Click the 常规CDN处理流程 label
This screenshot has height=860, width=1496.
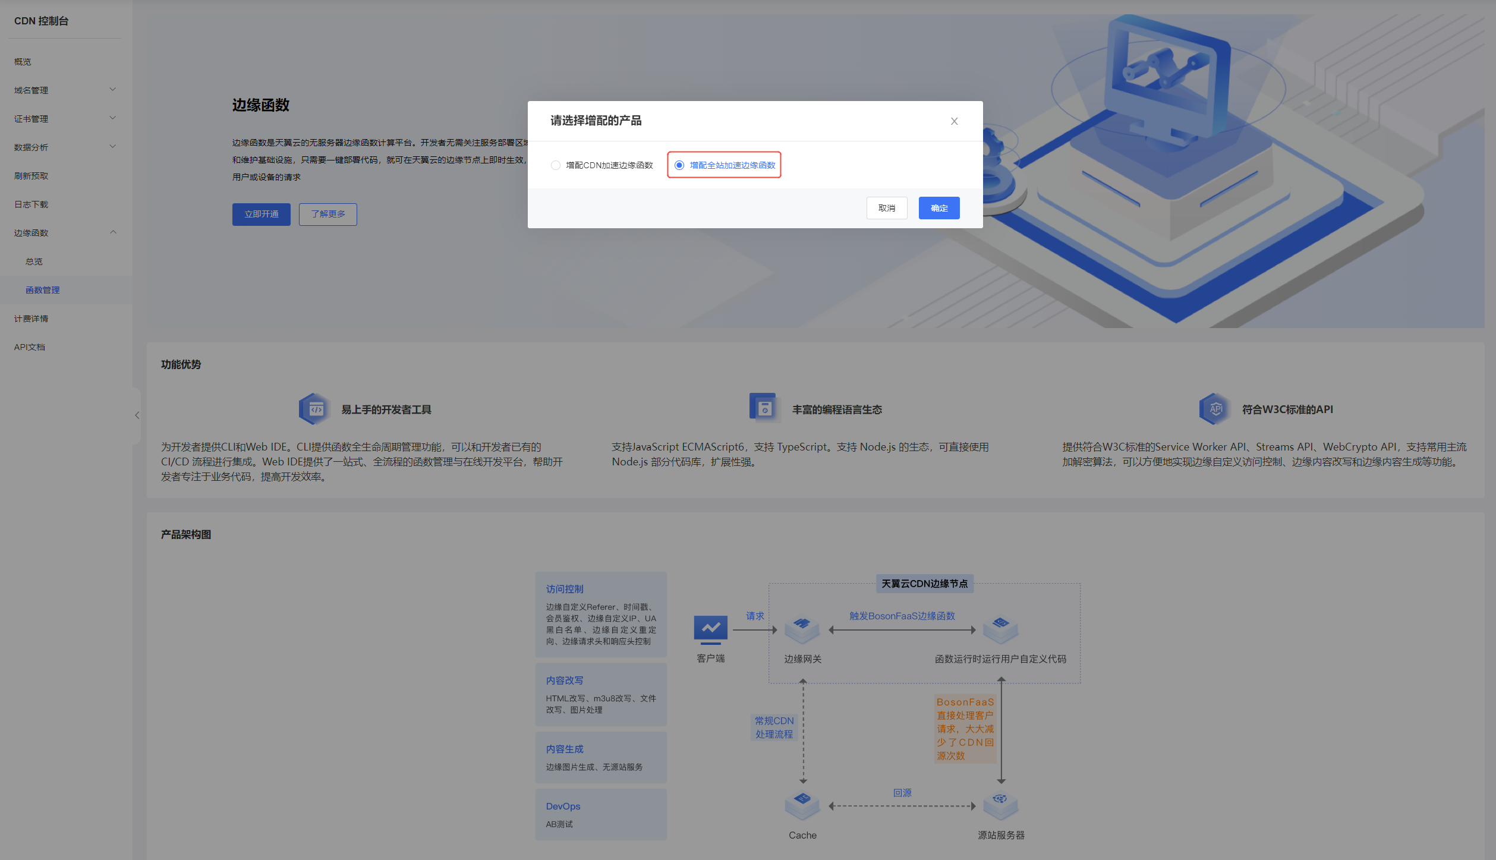click(x=774, y=727)
